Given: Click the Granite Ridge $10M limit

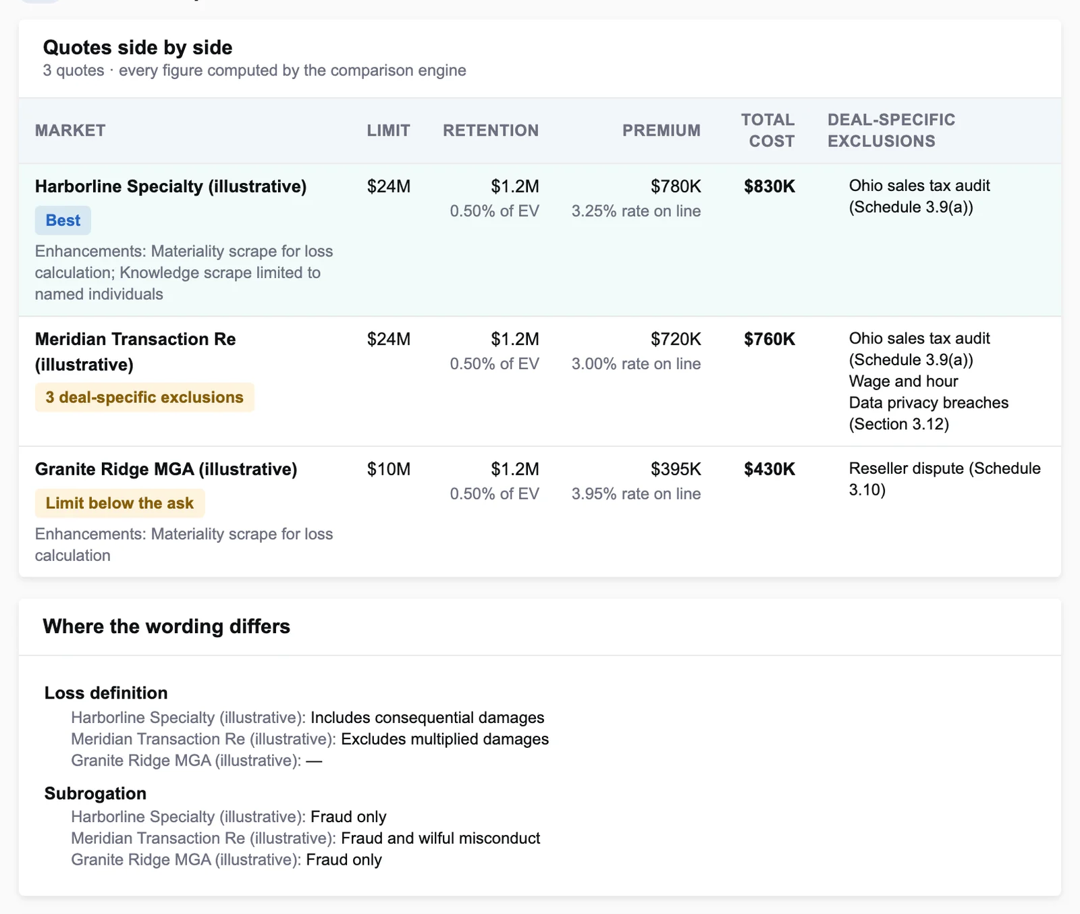Looking at the screenshot, I should pos(389,469).
